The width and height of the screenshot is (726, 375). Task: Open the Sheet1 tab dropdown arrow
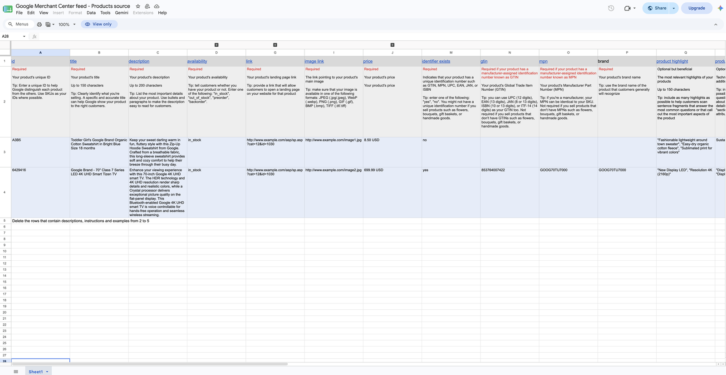pyautogui.click(x=47, y=372)
